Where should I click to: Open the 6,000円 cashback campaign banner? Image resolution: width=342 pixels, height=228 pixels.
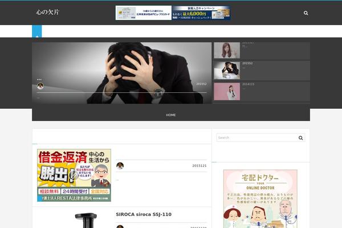[201, 13]
